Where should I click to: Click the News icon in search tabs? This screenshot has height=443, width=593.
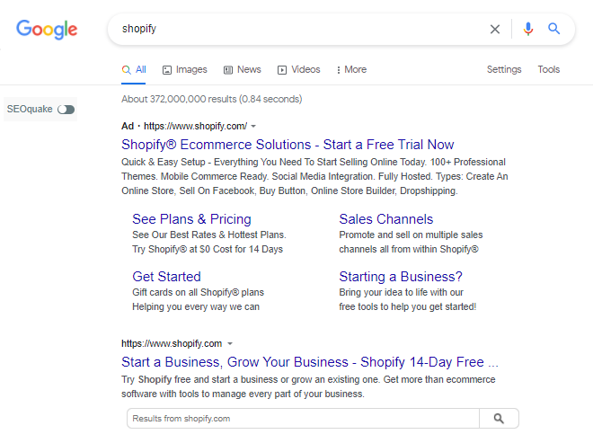click(x=228, y=70)
